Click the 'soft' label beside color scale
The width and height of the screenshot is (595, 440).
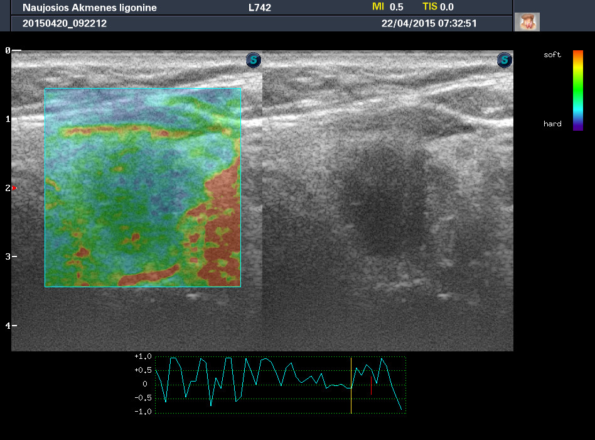pos(552,55)
